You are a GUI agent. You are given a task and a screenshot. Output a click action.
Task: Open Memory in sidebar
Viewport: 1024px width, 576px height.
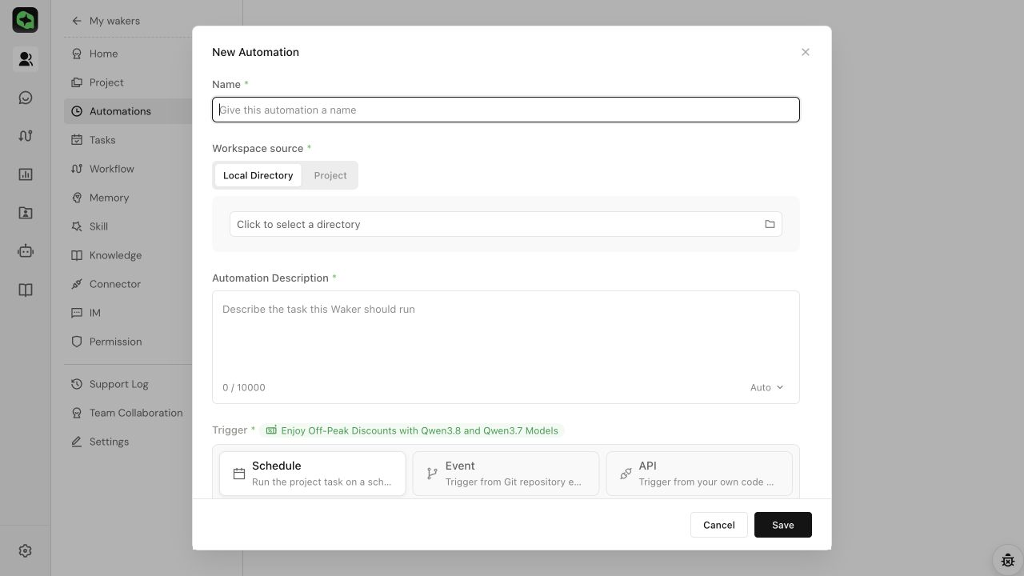pos(128,198)
